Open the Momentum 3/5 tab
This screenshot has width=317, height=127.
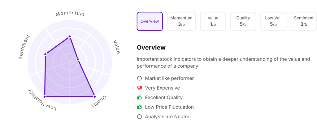181,21
